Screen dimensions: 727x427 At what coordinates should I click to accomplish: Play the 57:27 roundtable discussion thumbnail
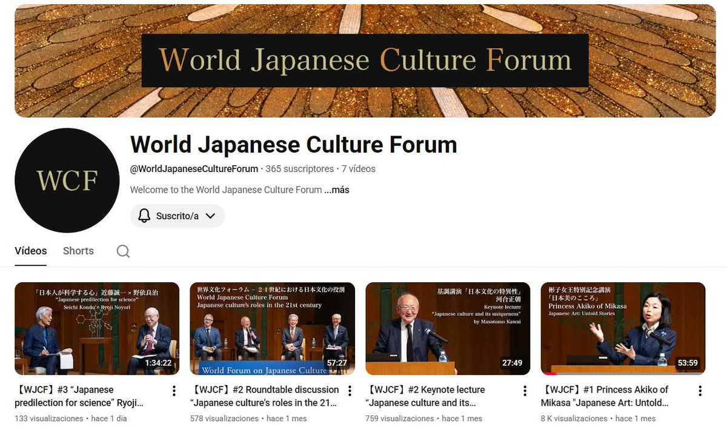point(273,328)
